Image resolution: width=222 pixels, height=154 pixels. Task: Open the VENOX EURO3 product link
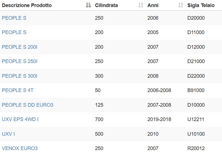tap(20, 148)
